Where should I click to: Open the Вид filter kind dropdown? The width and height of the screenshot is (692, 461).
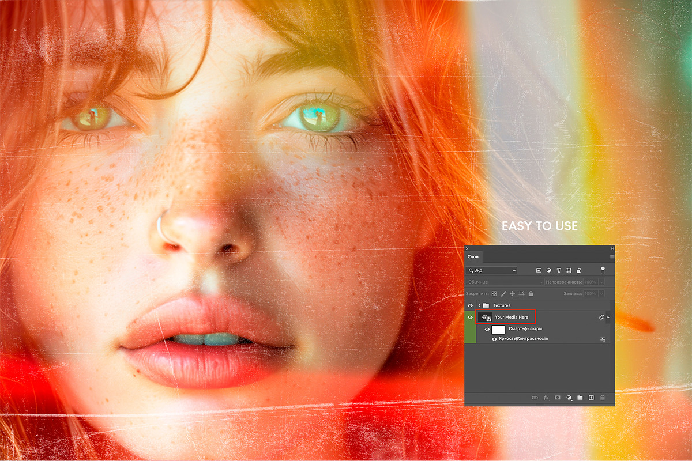pos(491,270)
